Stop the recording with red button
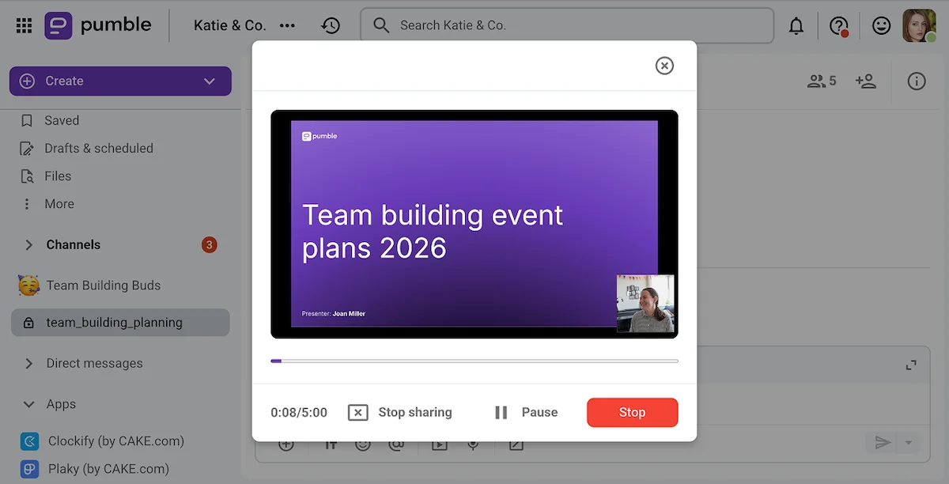 [x=632, y=412]
